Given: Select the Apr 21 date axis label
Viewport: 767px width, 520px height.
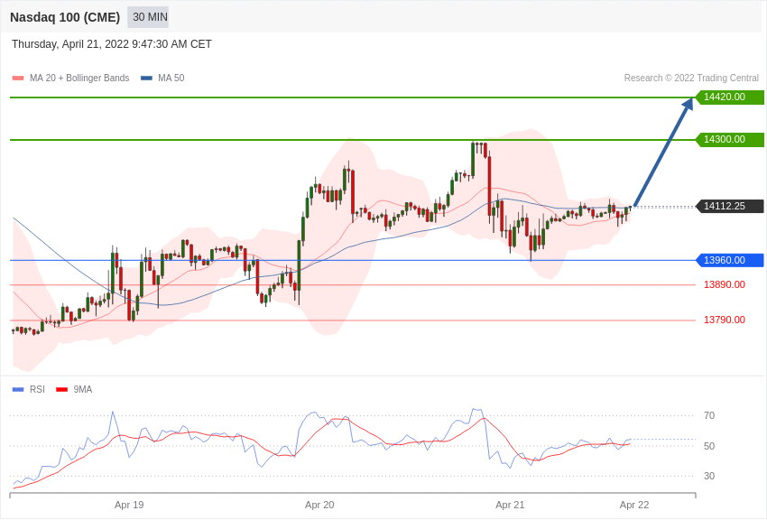Looking at the screenshot, I should point(510,506).
